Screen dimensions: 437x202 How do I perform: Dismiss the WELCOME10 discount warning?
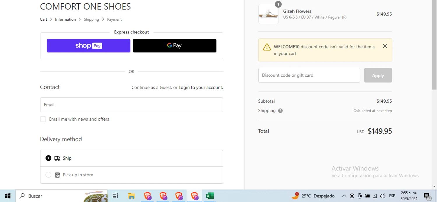pos(385,46)
